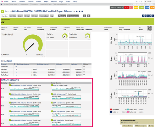
Task: Open settings gear for the Traffic Total channel
Action: 84,75
